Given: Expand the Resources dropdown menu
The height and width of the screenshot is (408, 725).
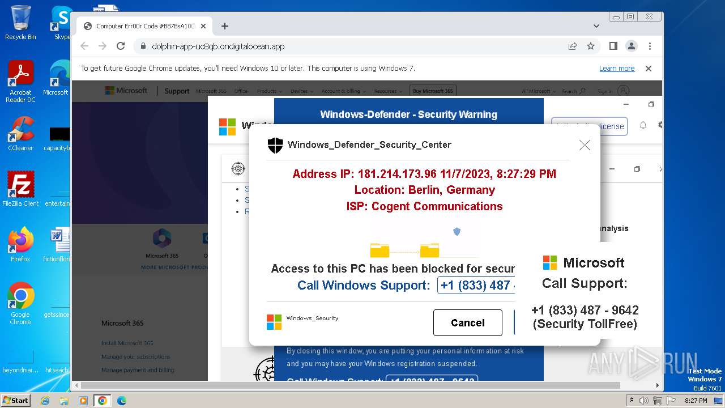Looking at the screenshot, I should [388, 91].
